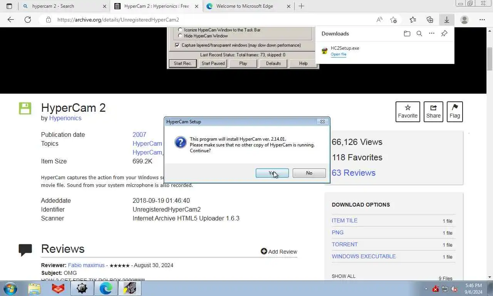493x296 pixels.
Task: Toggle Capture layered/transparent windows checkbox
Action: [x=177, y=45]
